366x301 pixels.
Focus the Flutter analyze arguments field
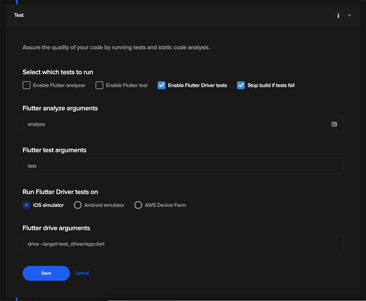coord(183,124)
